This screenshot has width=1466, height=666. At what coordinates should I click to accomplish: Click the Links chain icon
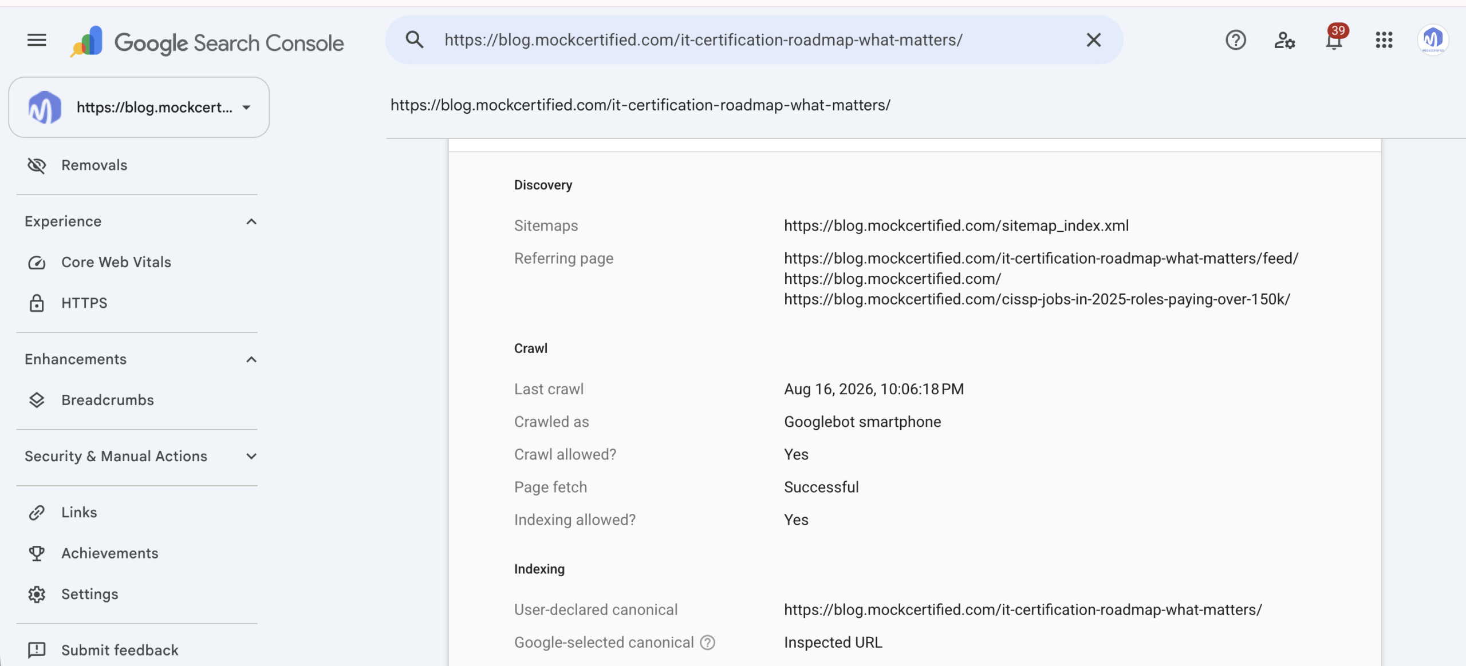[x=37, y=513]
